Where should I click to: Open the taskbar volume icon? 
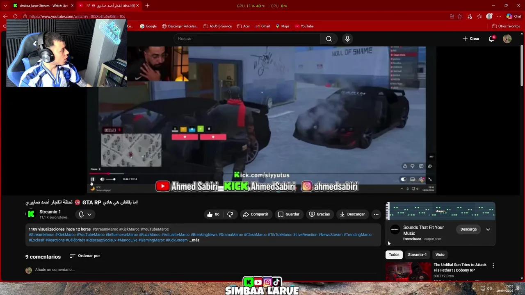pyautogui.click(x=489, y=288)
